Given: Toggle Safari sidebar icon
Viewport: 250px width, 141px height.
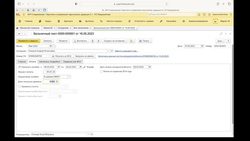Looking at the screenshot, I should coord(19,4).
